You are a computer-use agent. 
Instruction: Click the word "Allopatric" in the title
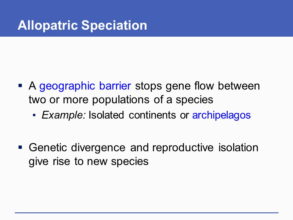(48, 25)
